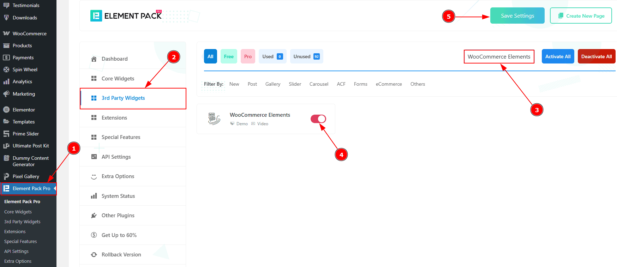Filter widgets by ACF

[x=341, y=84]
